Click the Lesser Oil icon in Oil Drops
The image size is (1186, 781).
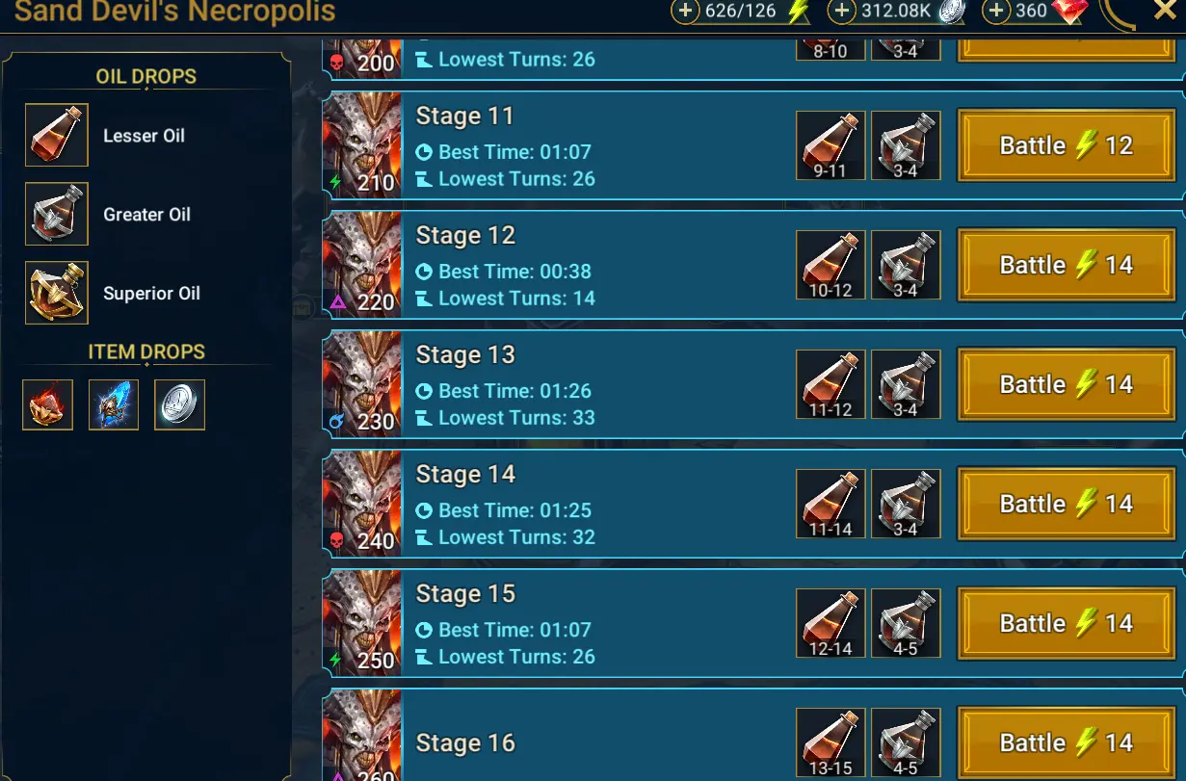coord(57,135)
